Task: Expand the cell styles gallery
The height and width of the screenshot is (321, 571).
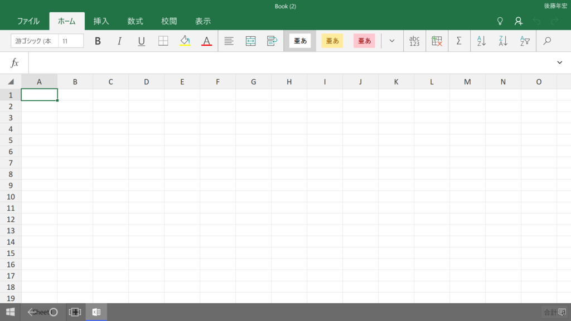Action: pyautogui.click(x=392, y=41)
